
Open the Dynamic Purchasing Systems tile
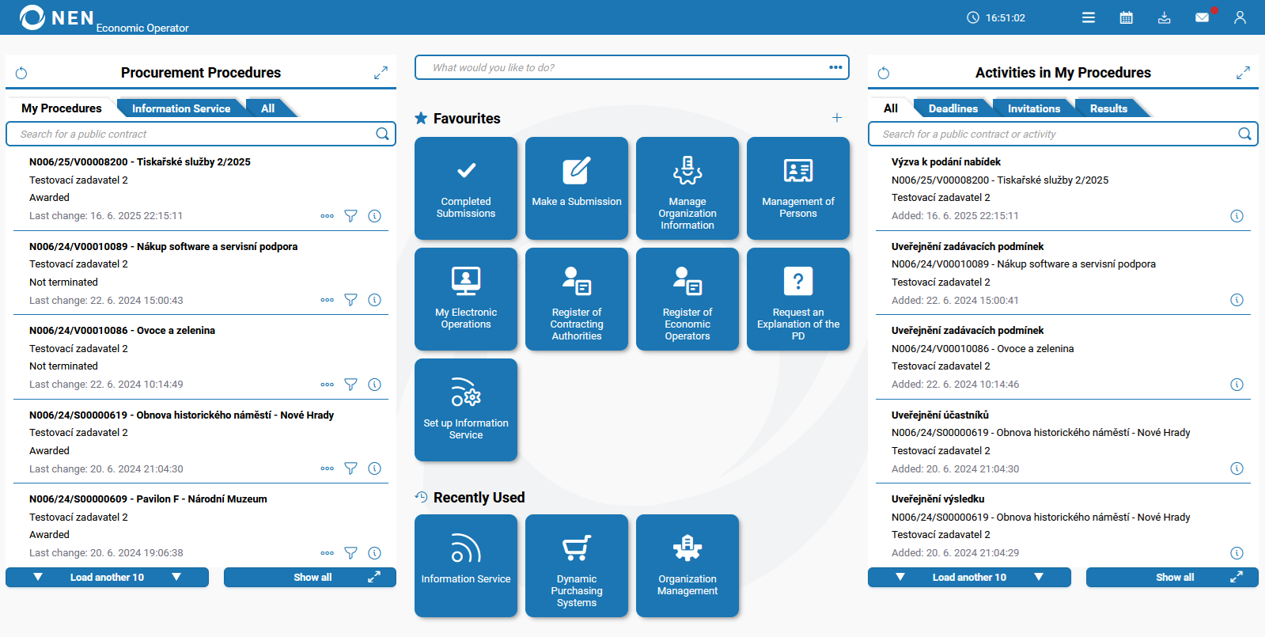click(577, 566)
